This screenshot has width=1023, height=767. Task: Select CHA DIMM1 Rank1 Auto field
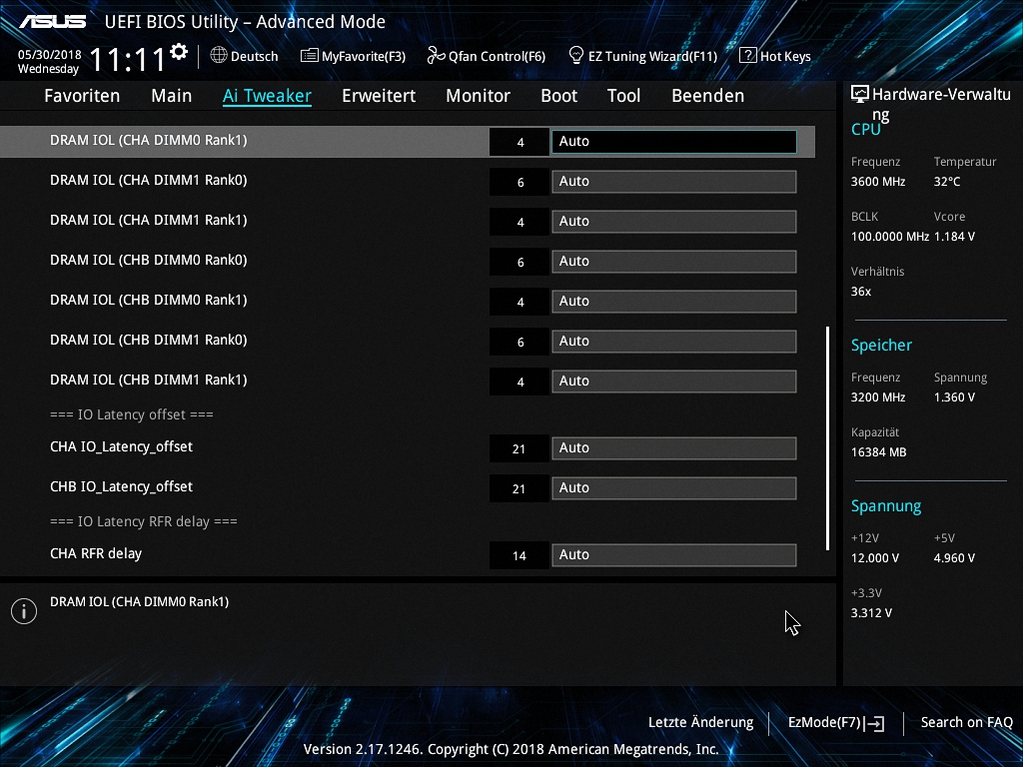coord(674,221)
